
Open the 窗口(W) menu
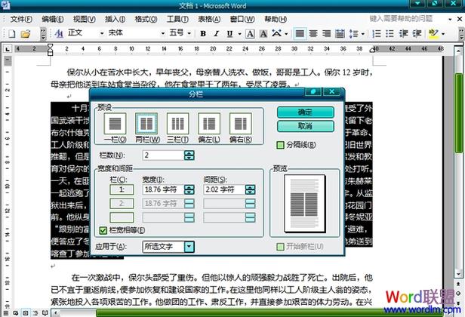242,20
